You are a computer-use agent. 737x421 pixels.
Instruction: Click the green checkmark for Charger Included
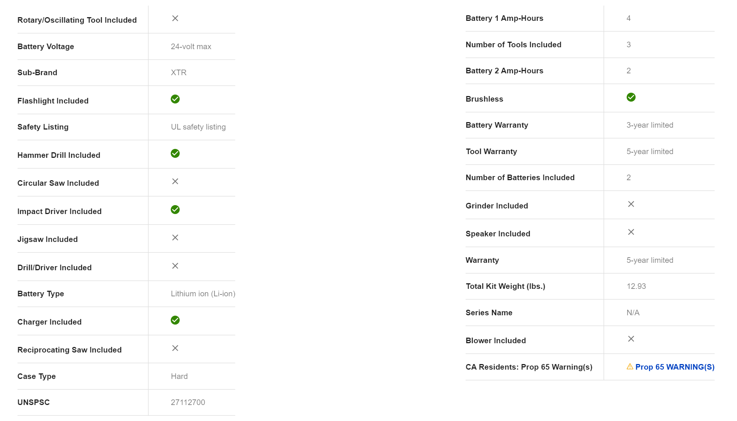pos(175,320)
